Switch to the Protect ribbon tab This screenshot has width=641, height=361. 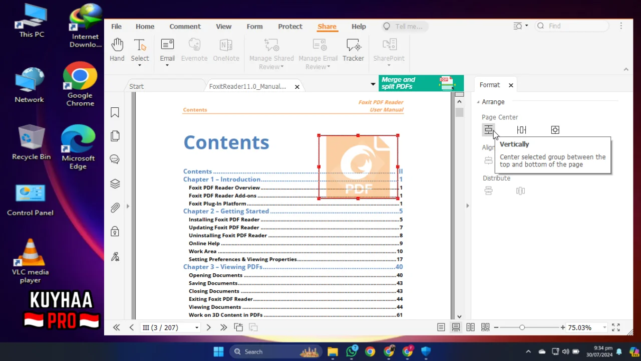click(x=290, y=27)
